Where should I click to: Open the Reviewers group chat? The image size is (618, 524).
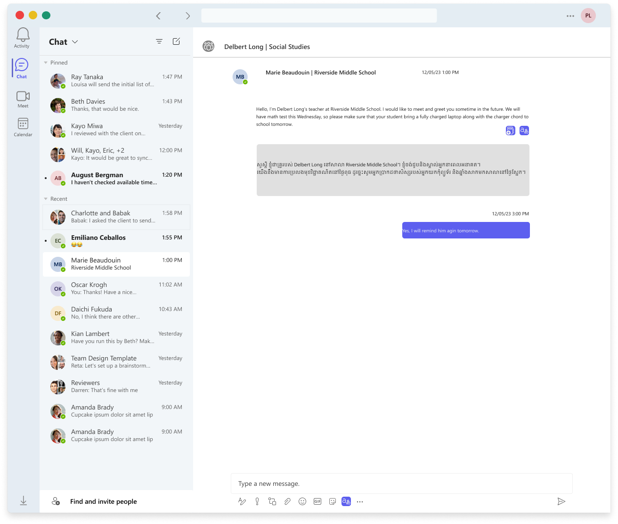pos(116,386)
